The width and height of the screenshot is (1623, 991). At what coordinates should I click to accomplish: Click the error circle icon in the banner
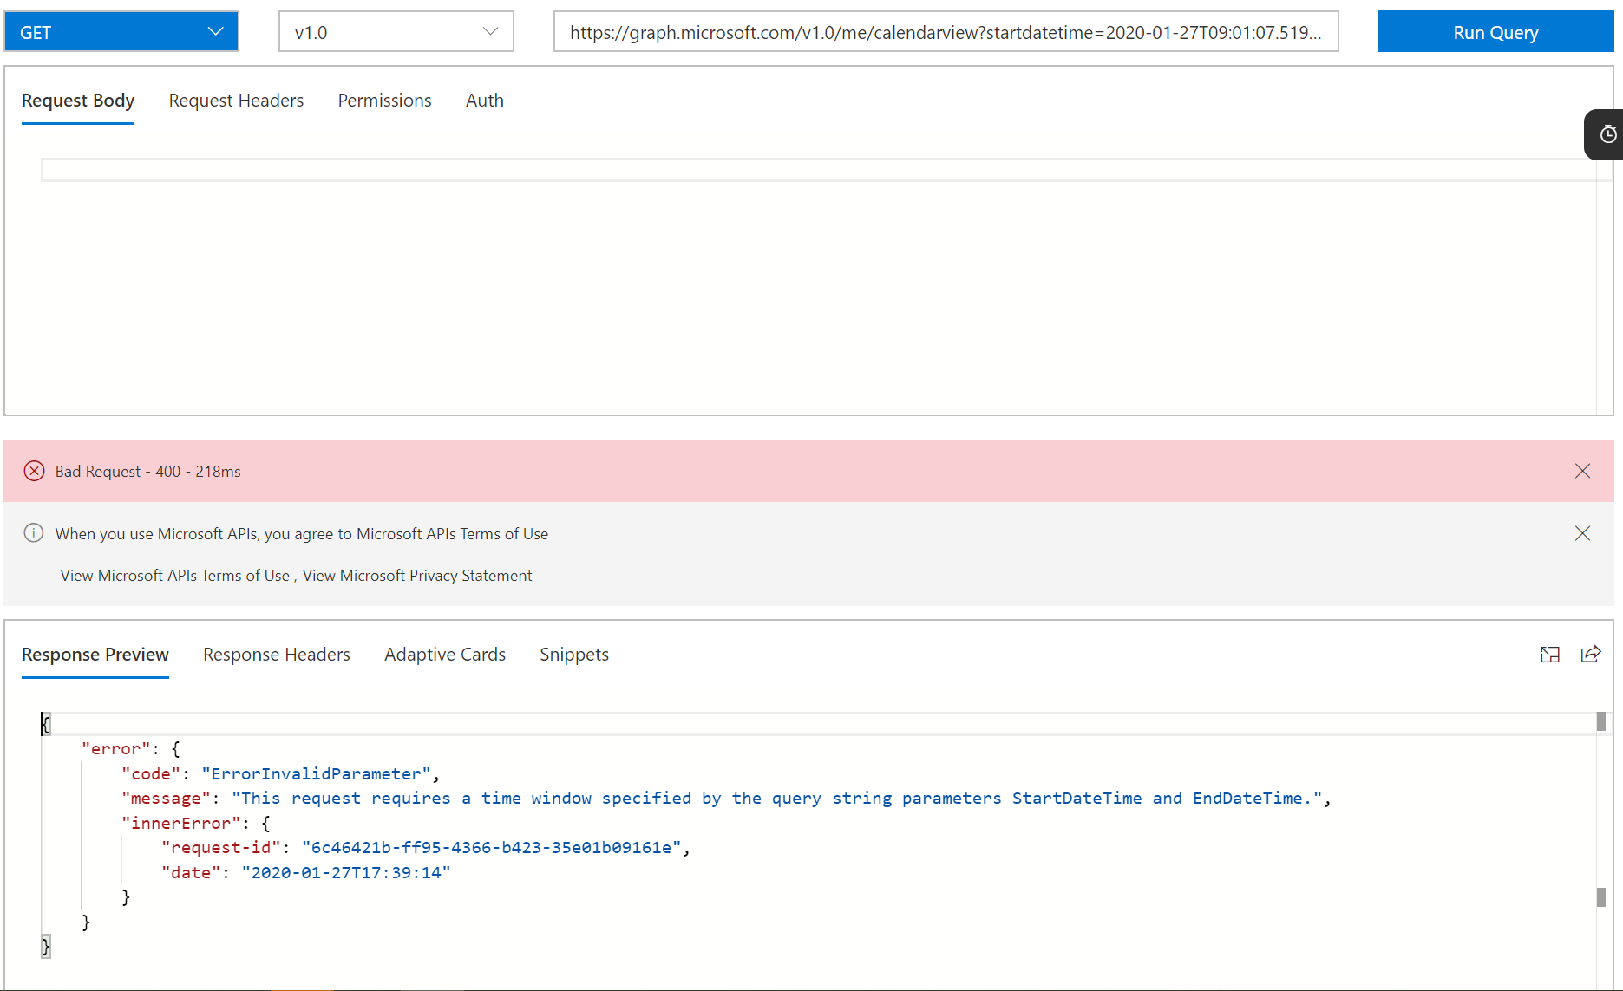point(35,471)
